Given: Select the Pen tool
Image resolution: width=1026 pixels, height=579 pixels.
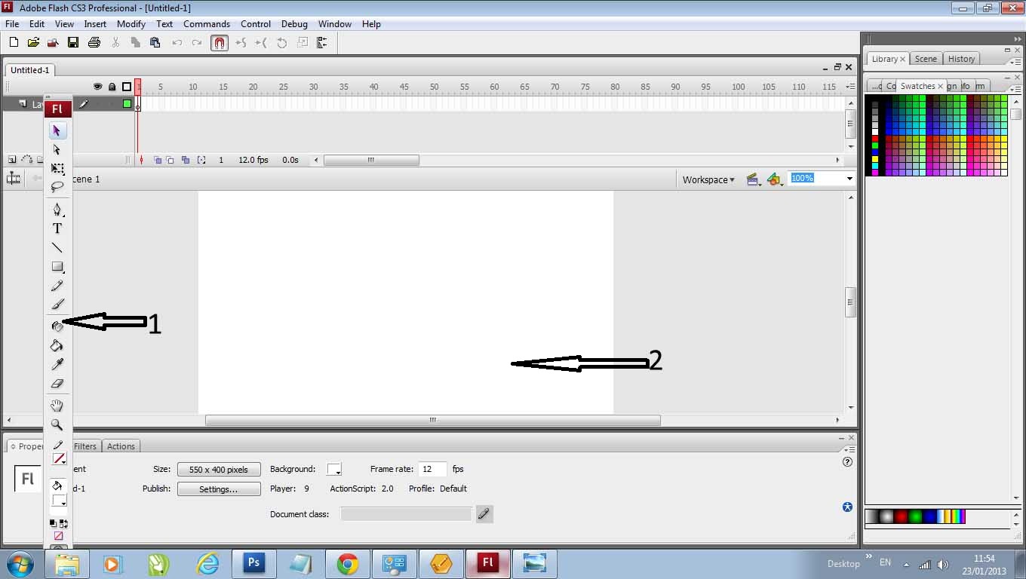Looking at the screenshot, I should click(x=57, y=210).
